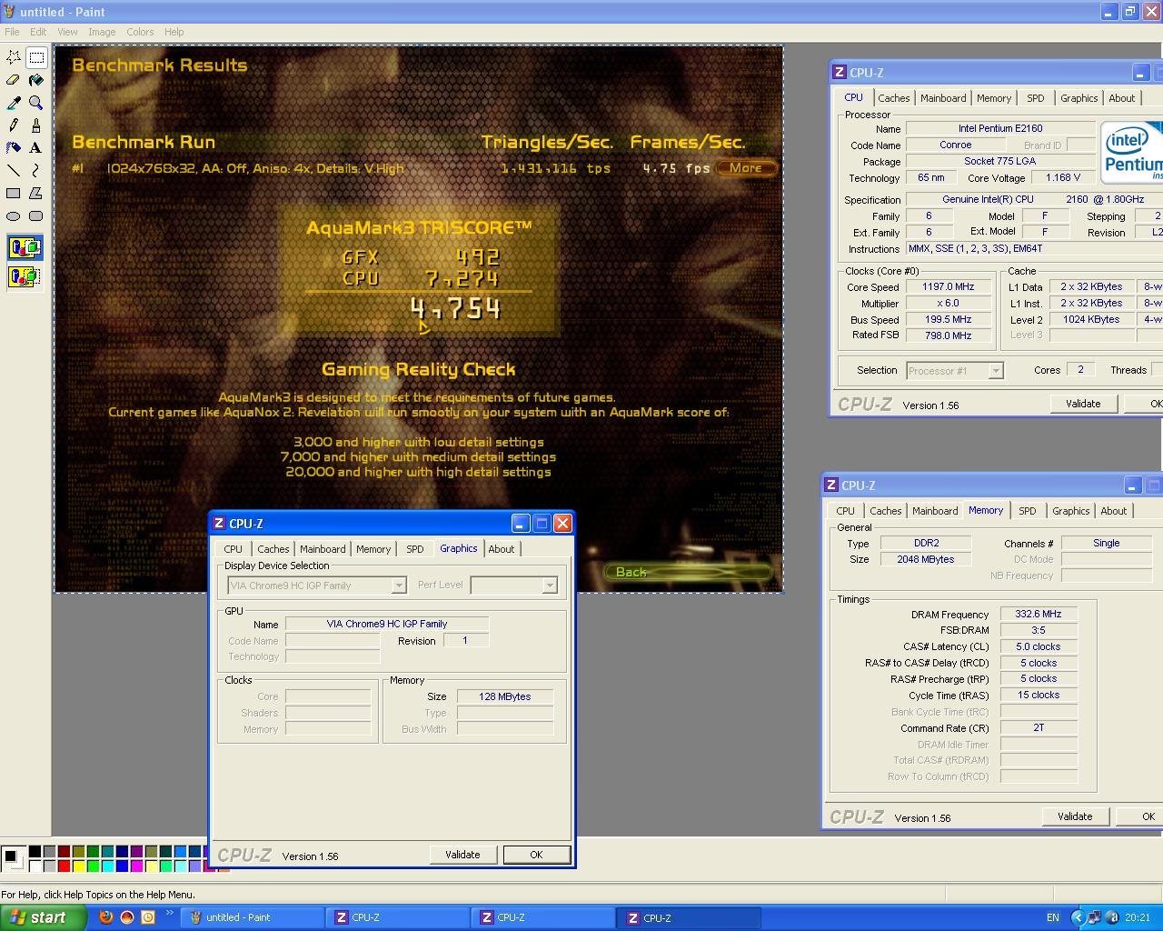Pick the Airbrush spray tool

pos(14,148)
